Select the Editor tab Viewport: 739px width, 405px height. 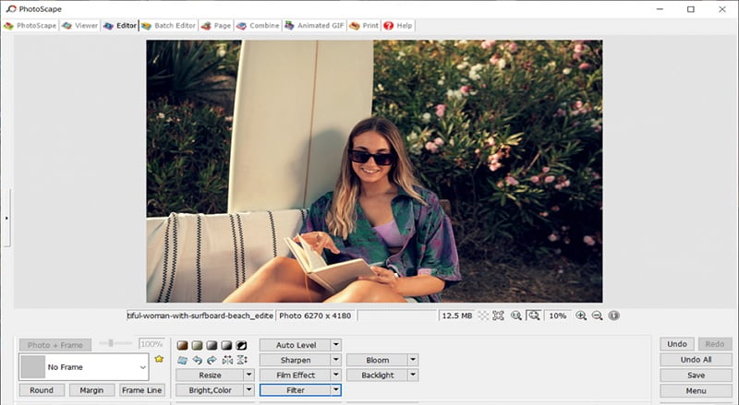[120, 26]
